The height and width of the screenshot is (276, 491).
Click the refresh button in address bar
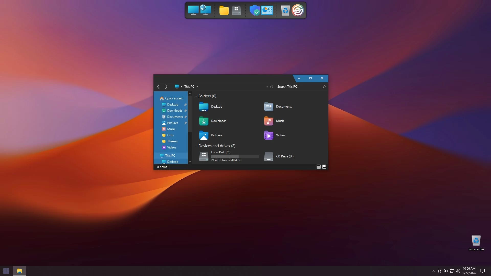[272, 87]
